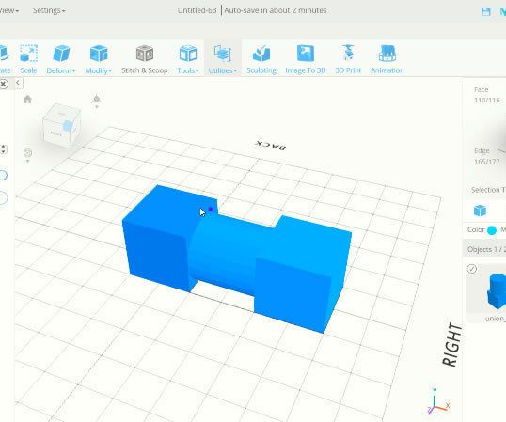
Task: Open the Deform tool menu
Action: (61, 59)
